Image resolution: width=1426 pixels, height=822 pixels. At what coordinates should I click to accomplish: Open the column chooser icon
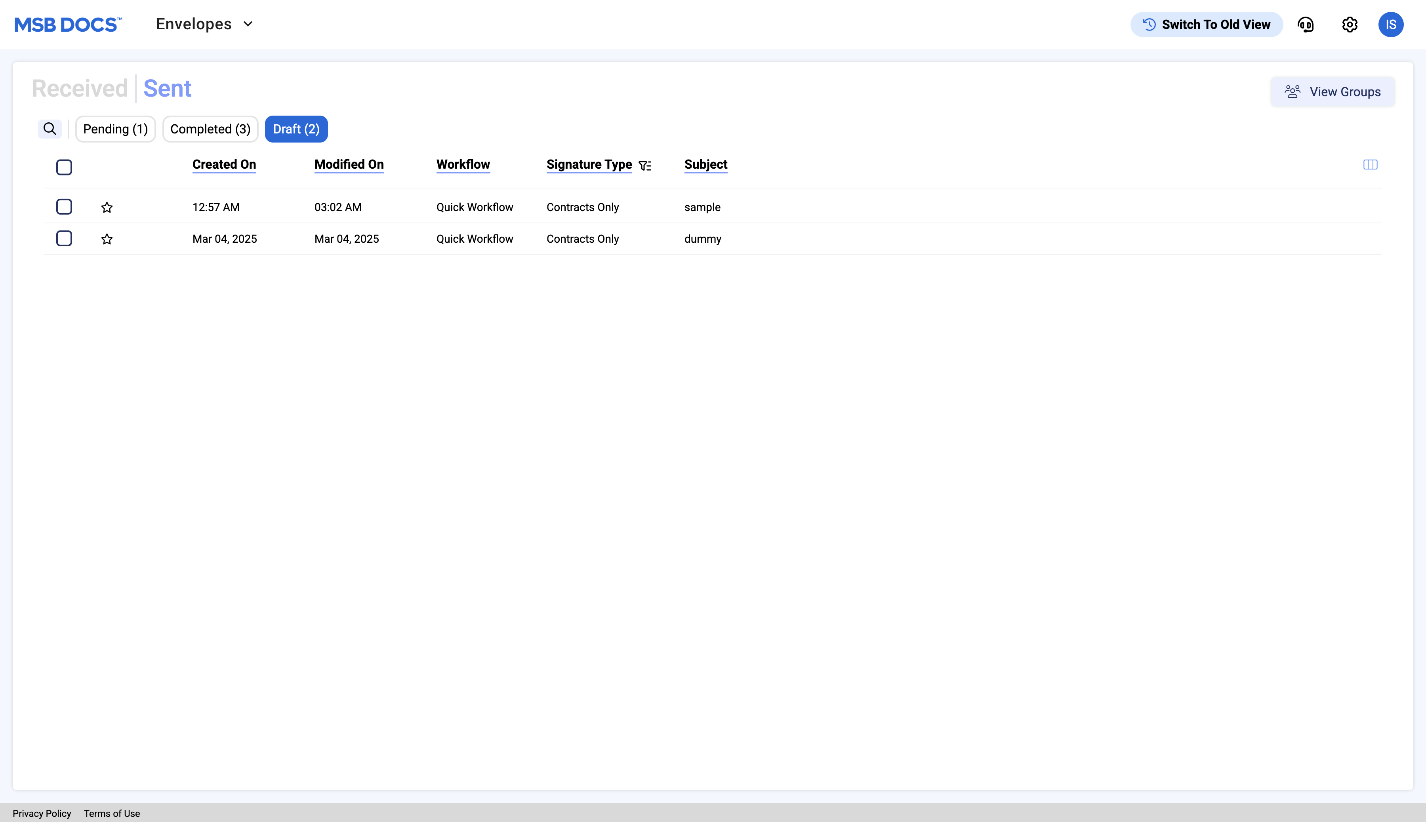click(1370, 164)
